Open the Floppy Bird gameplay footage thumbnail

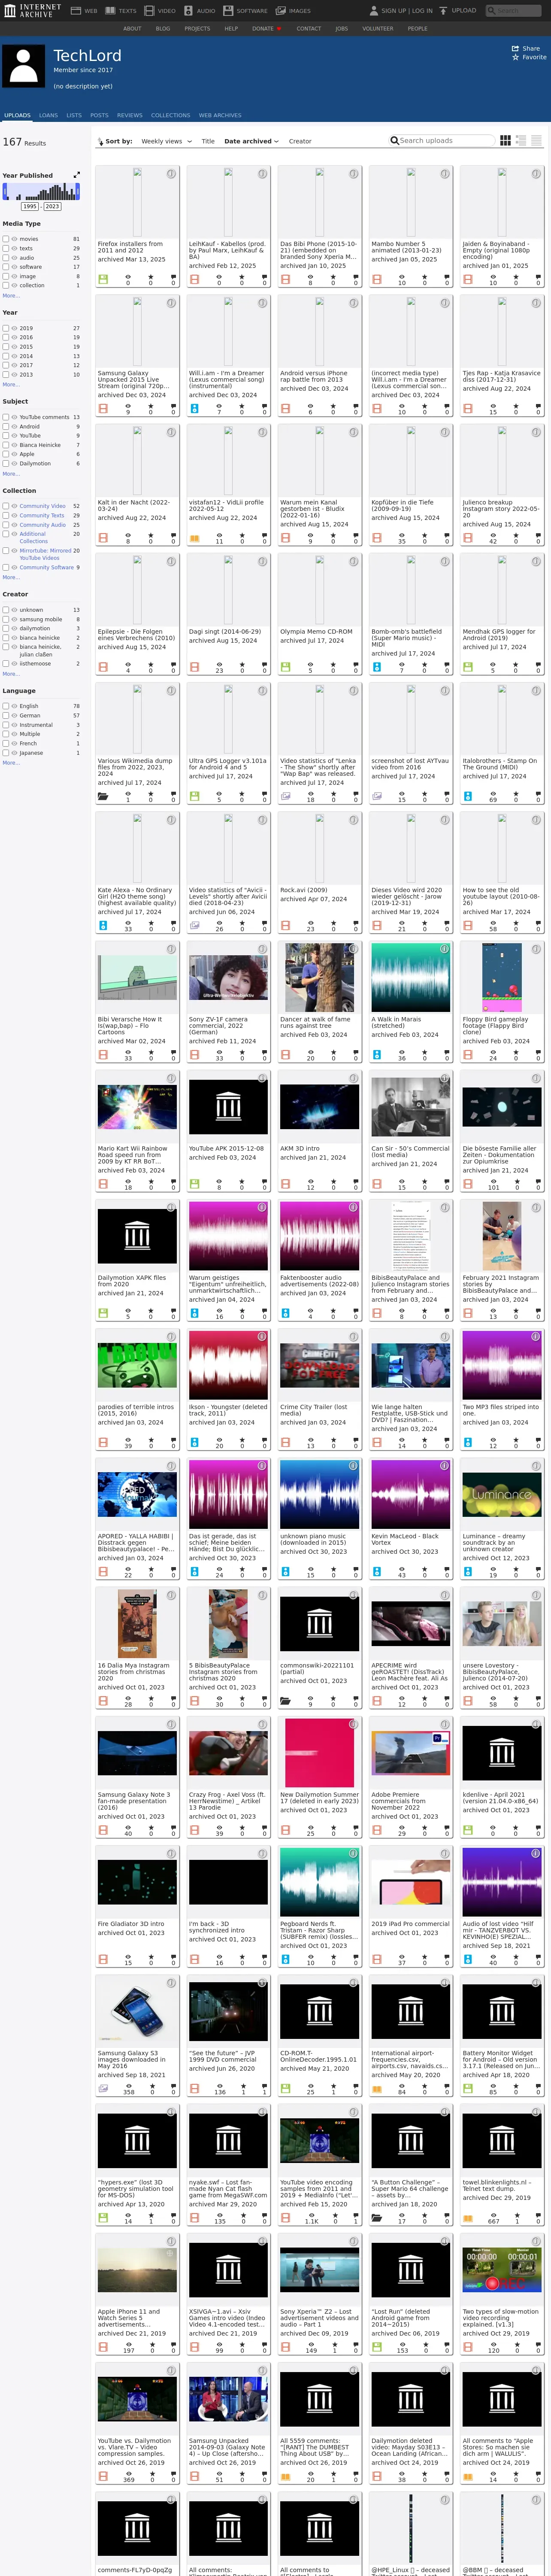click(502, 977)
